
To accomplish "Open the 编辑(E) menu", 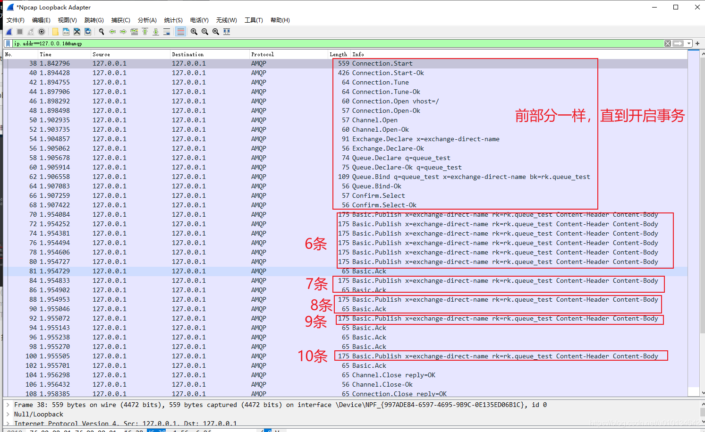I will (x=41, y=20).
